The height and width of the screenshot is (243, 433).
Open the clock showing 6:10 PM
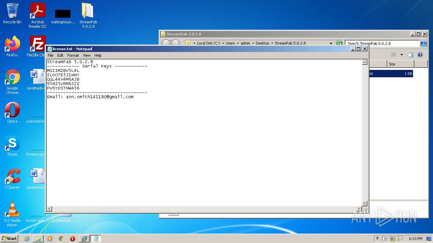tap(415, 239)
